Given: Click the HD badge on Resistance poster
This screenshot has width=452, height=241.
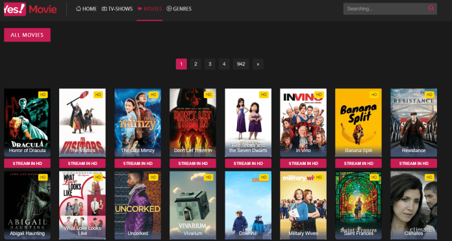Looking at the screenshot, I should [429, 95].
